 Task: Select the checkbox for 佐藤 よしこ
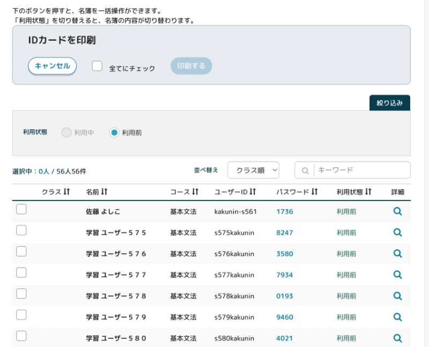[21, 209]
